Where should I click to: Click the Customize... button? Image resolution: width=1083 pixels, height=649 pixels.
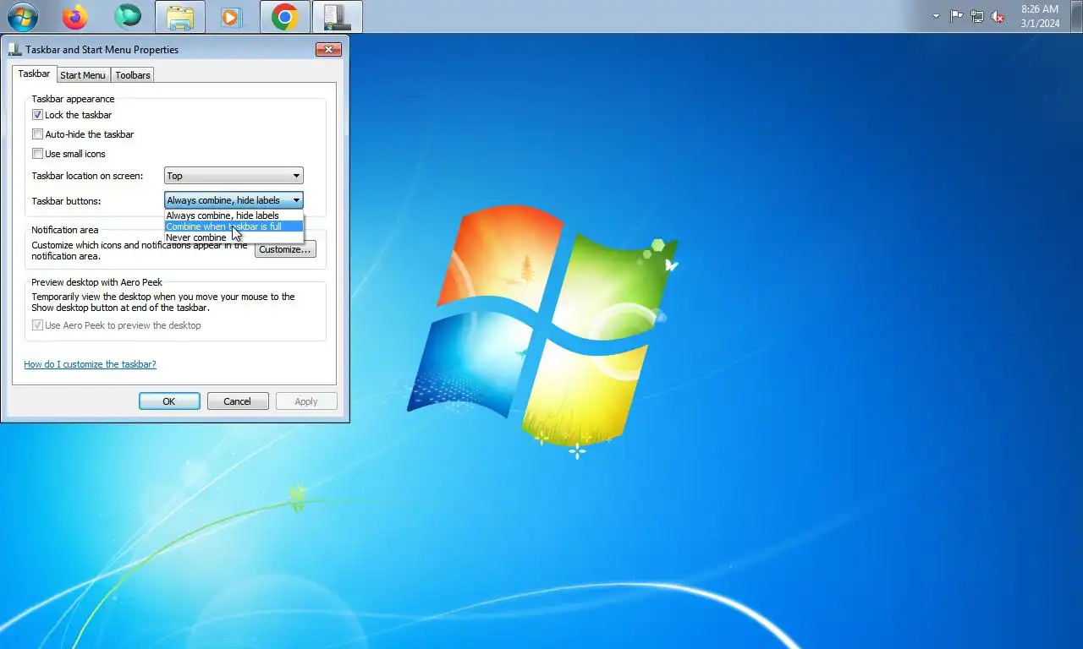point(285,249)
